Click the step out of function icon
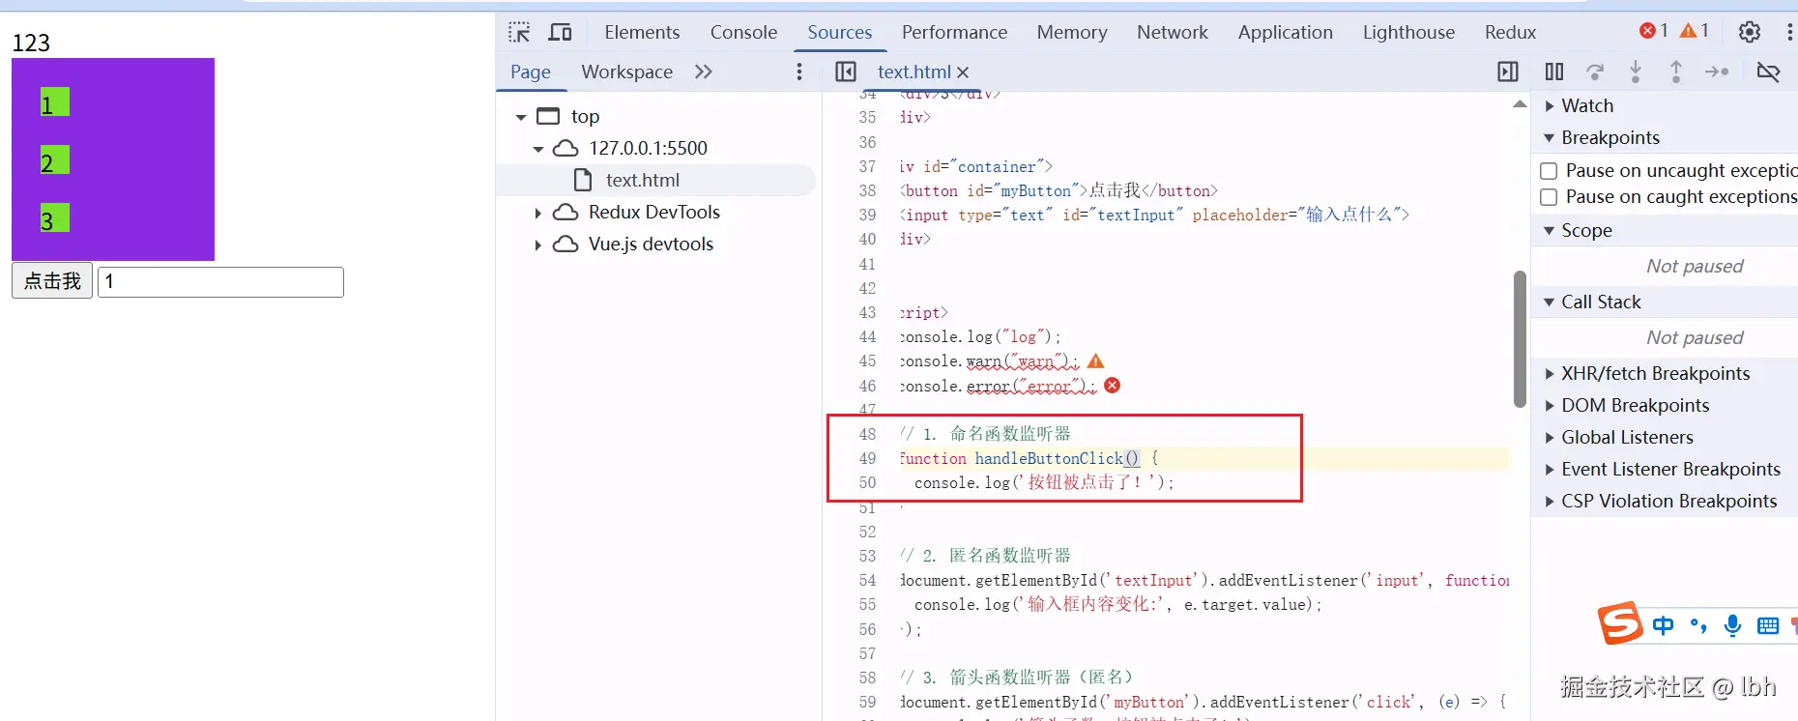This screenshot has height=721, width=1798. click(1676, 72)
